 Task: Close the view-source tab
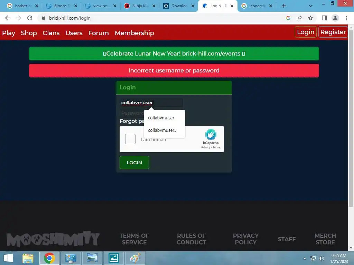[x=115, y=6]
